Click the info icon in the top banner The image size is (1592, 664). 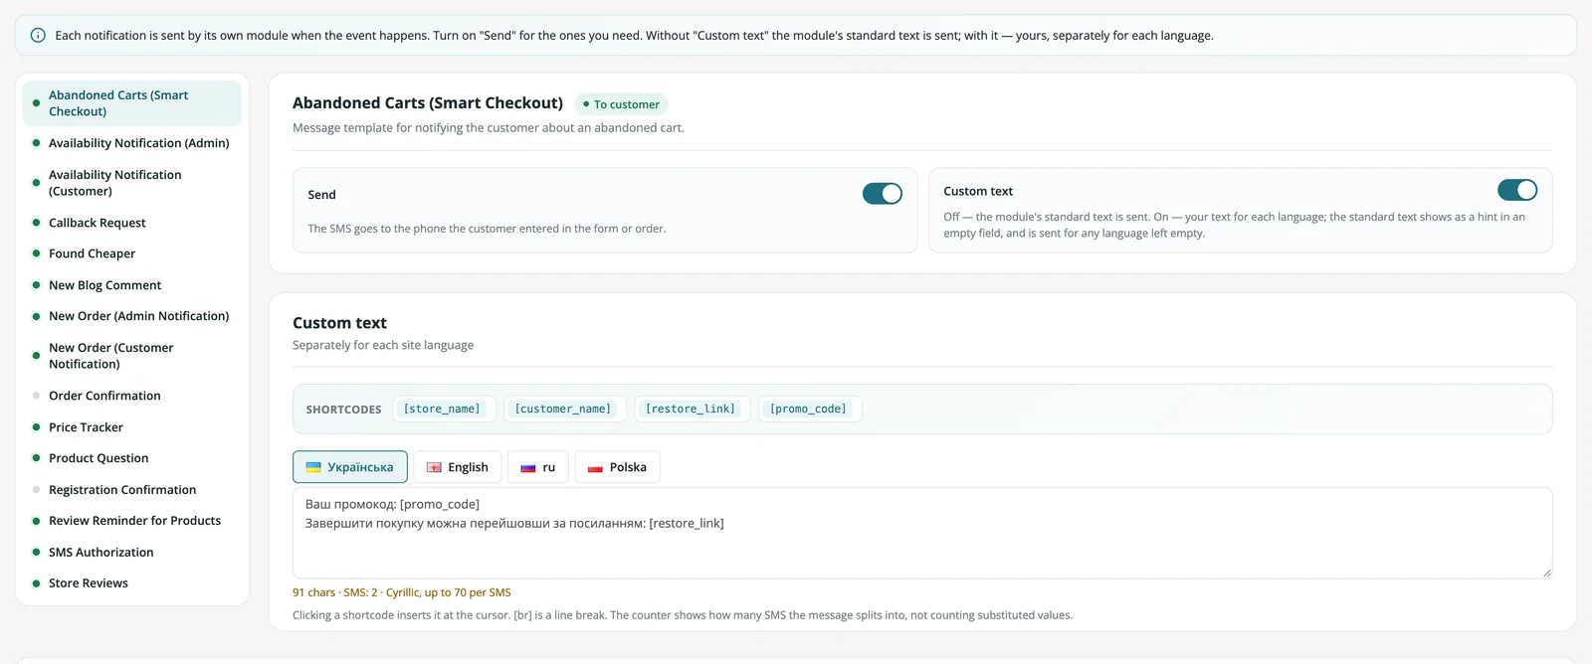(x=38, y=36)
